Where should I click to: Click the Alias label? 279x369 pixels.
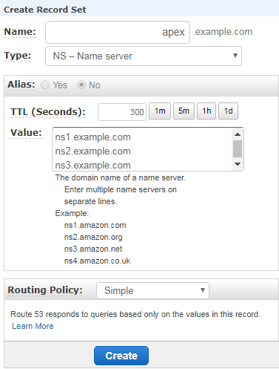coord(21,85)
